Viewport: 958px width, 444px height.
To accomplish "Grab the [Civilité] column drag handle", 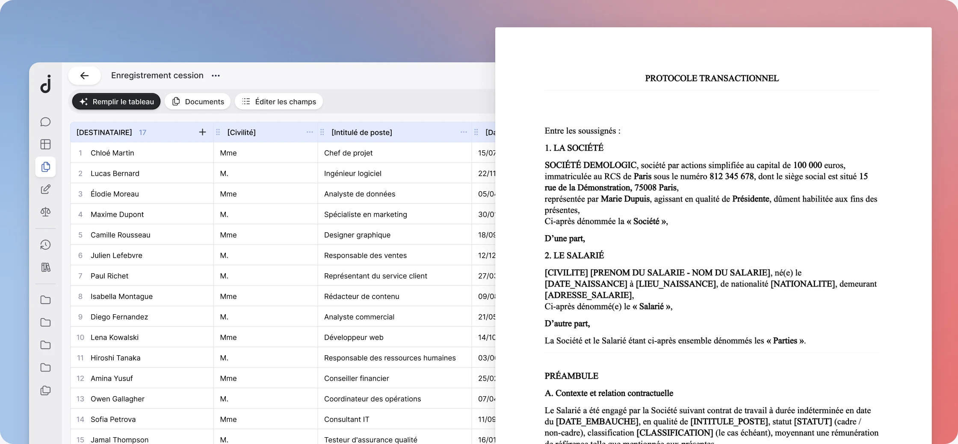I will pos(218,132).
